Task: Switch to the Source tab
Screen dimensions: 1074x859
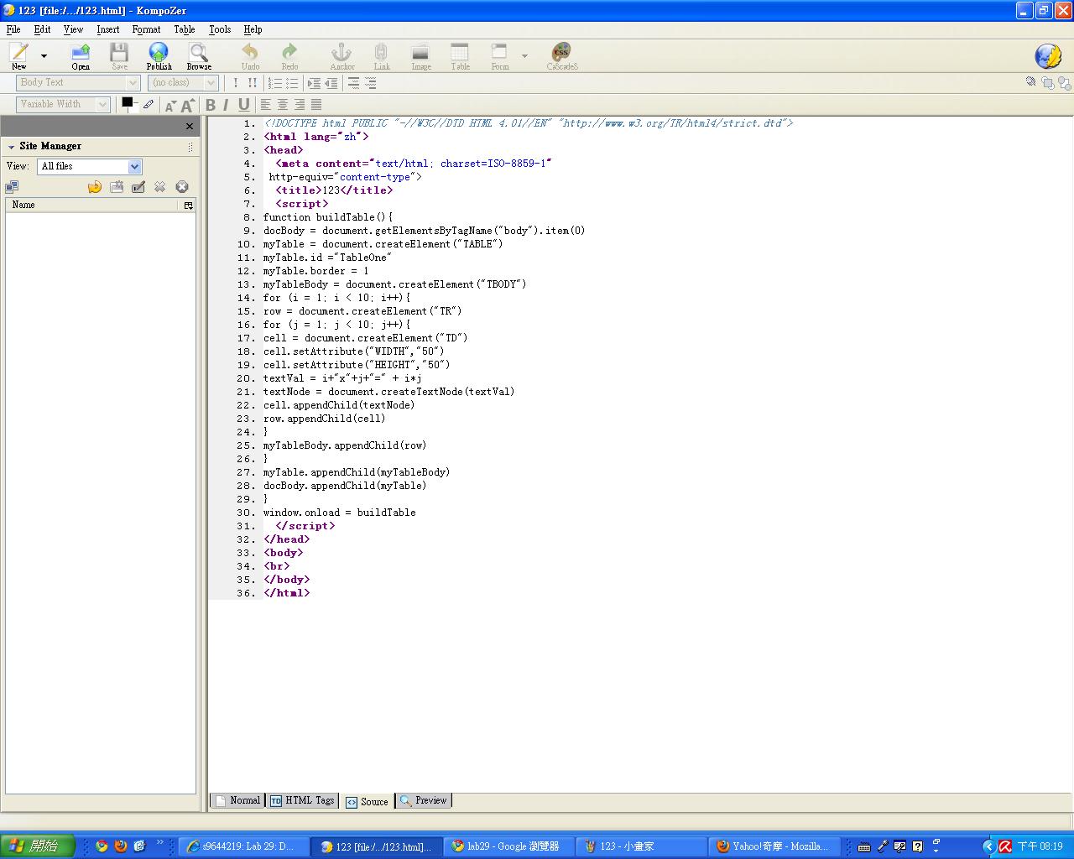Action: pyautogui.click(x=367, y=802)
